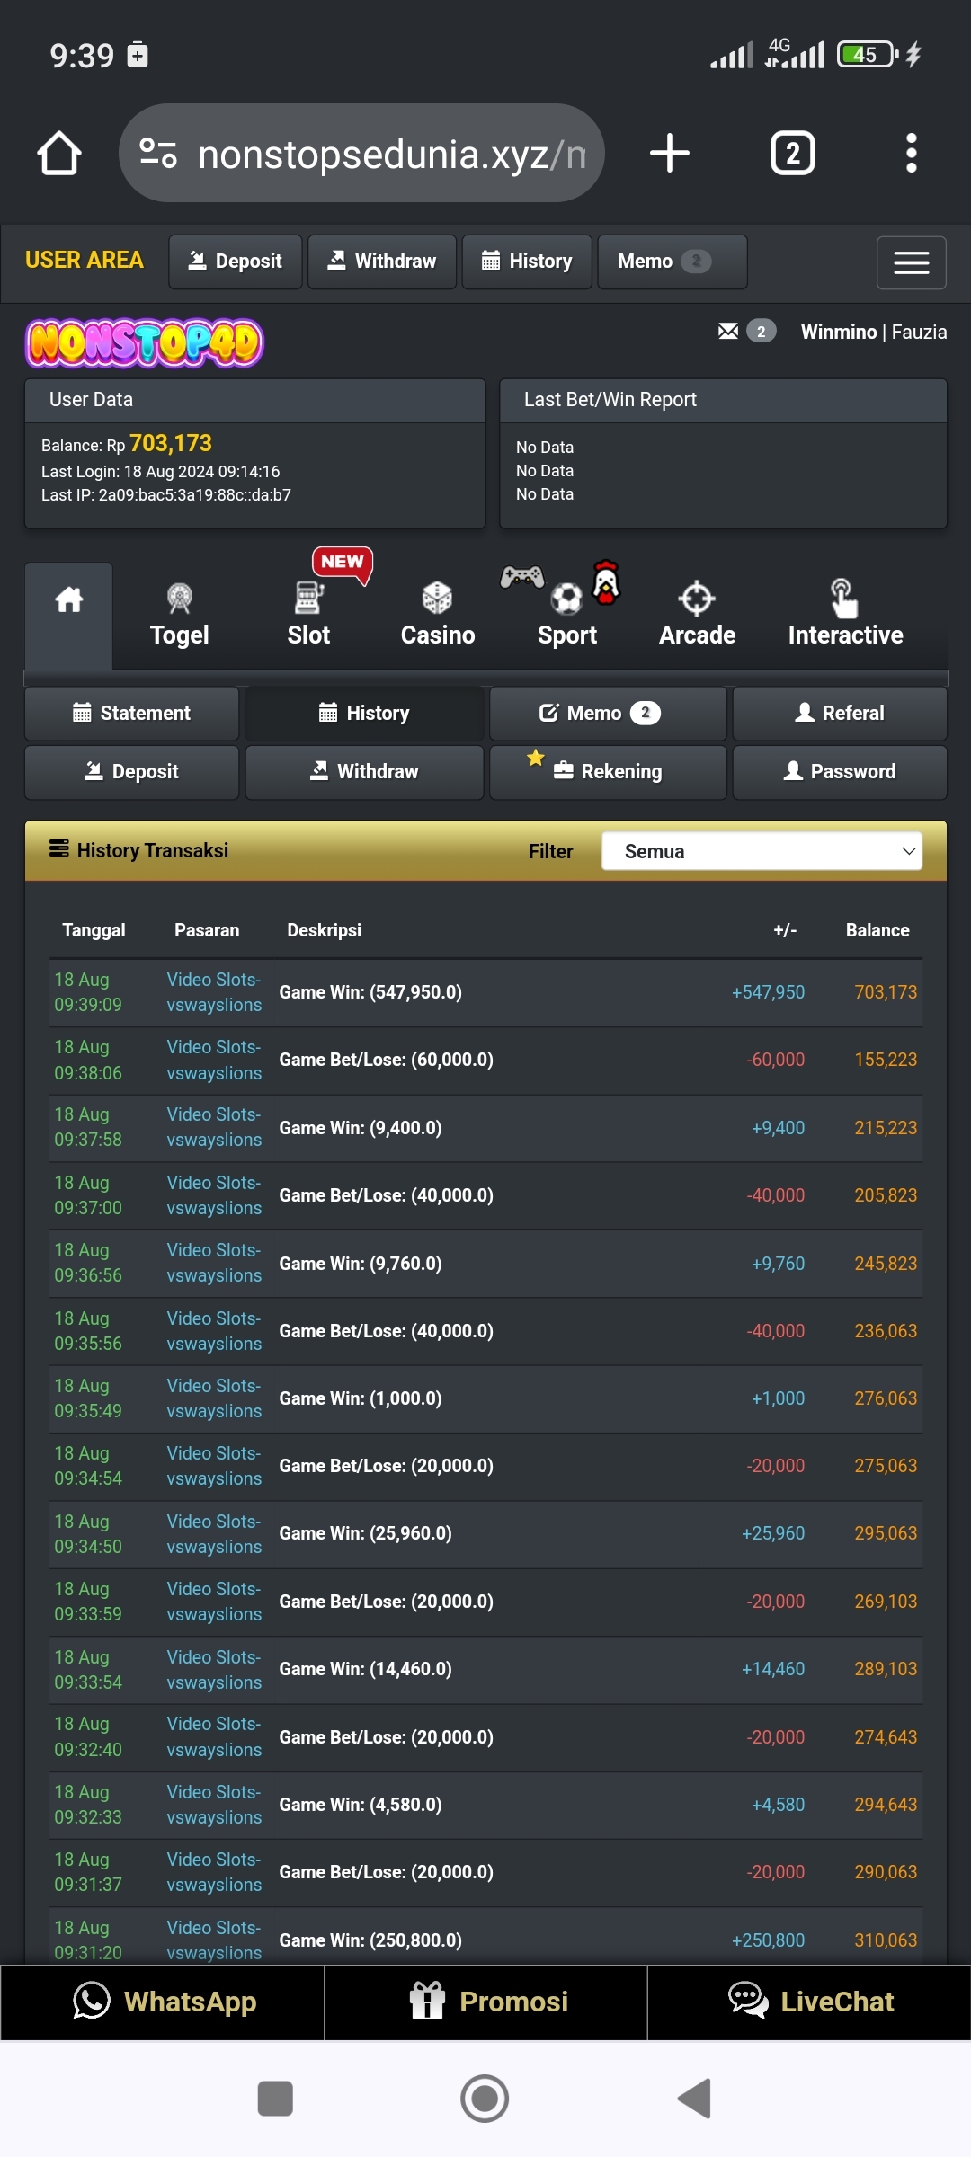Open the browser three-dot menu

pos(912,153)
